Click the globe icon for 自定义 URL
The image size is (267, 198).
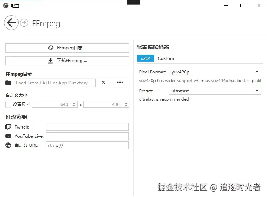[x=8, y=145]
